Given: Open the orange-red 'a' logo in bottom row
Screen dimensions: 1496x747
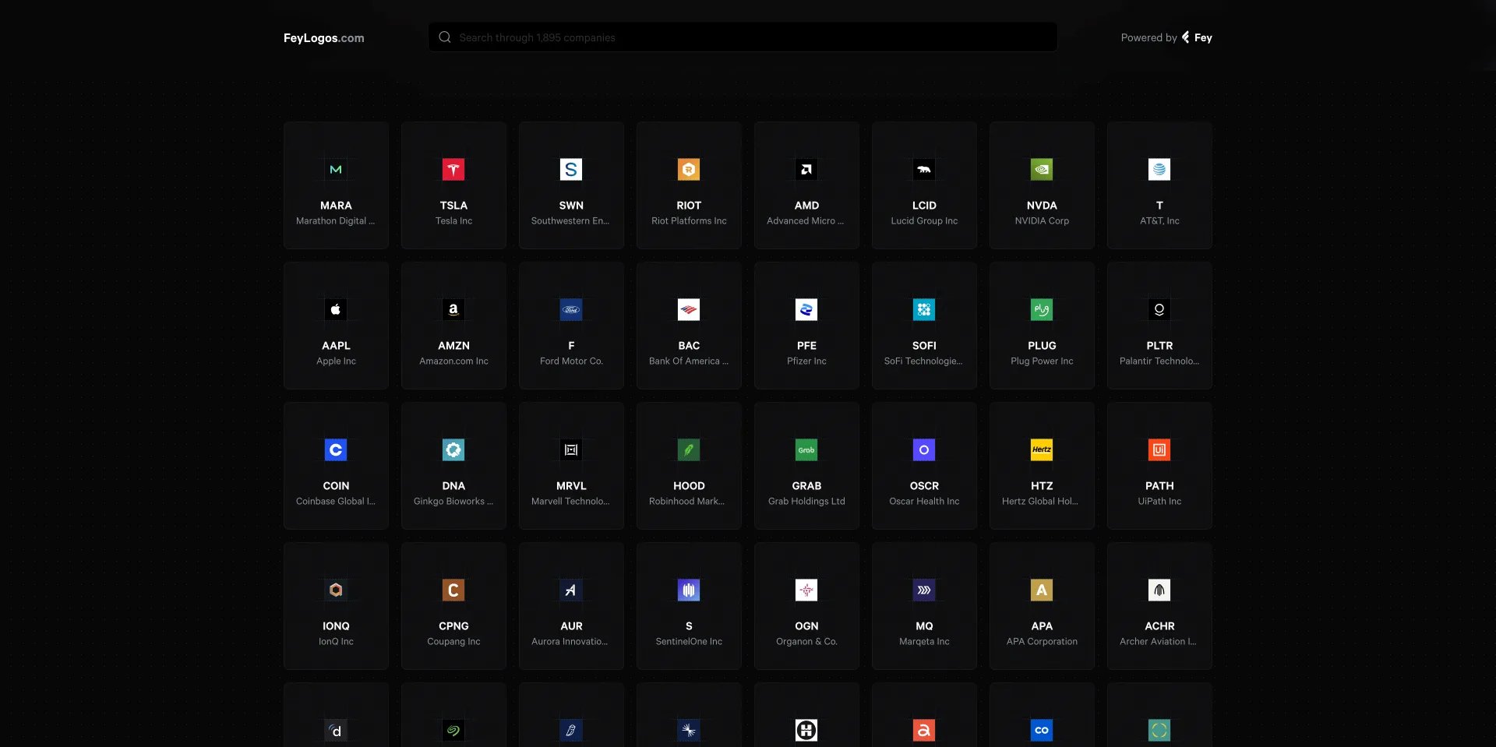Looking at the screenshot, I should coord(924,730).
